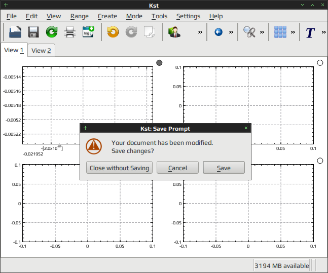Select the Text label T tool
Image resolution: width=328 pixels, height=273 pixels.
tap(310, 33)
